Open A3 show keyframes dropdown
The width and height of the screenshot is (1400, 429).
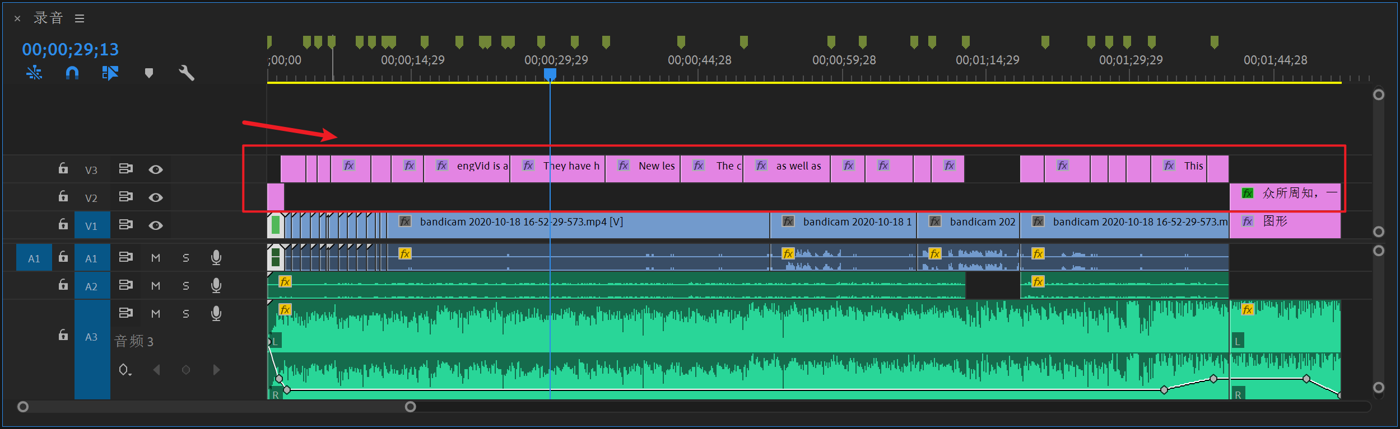(x=125, y=370)
